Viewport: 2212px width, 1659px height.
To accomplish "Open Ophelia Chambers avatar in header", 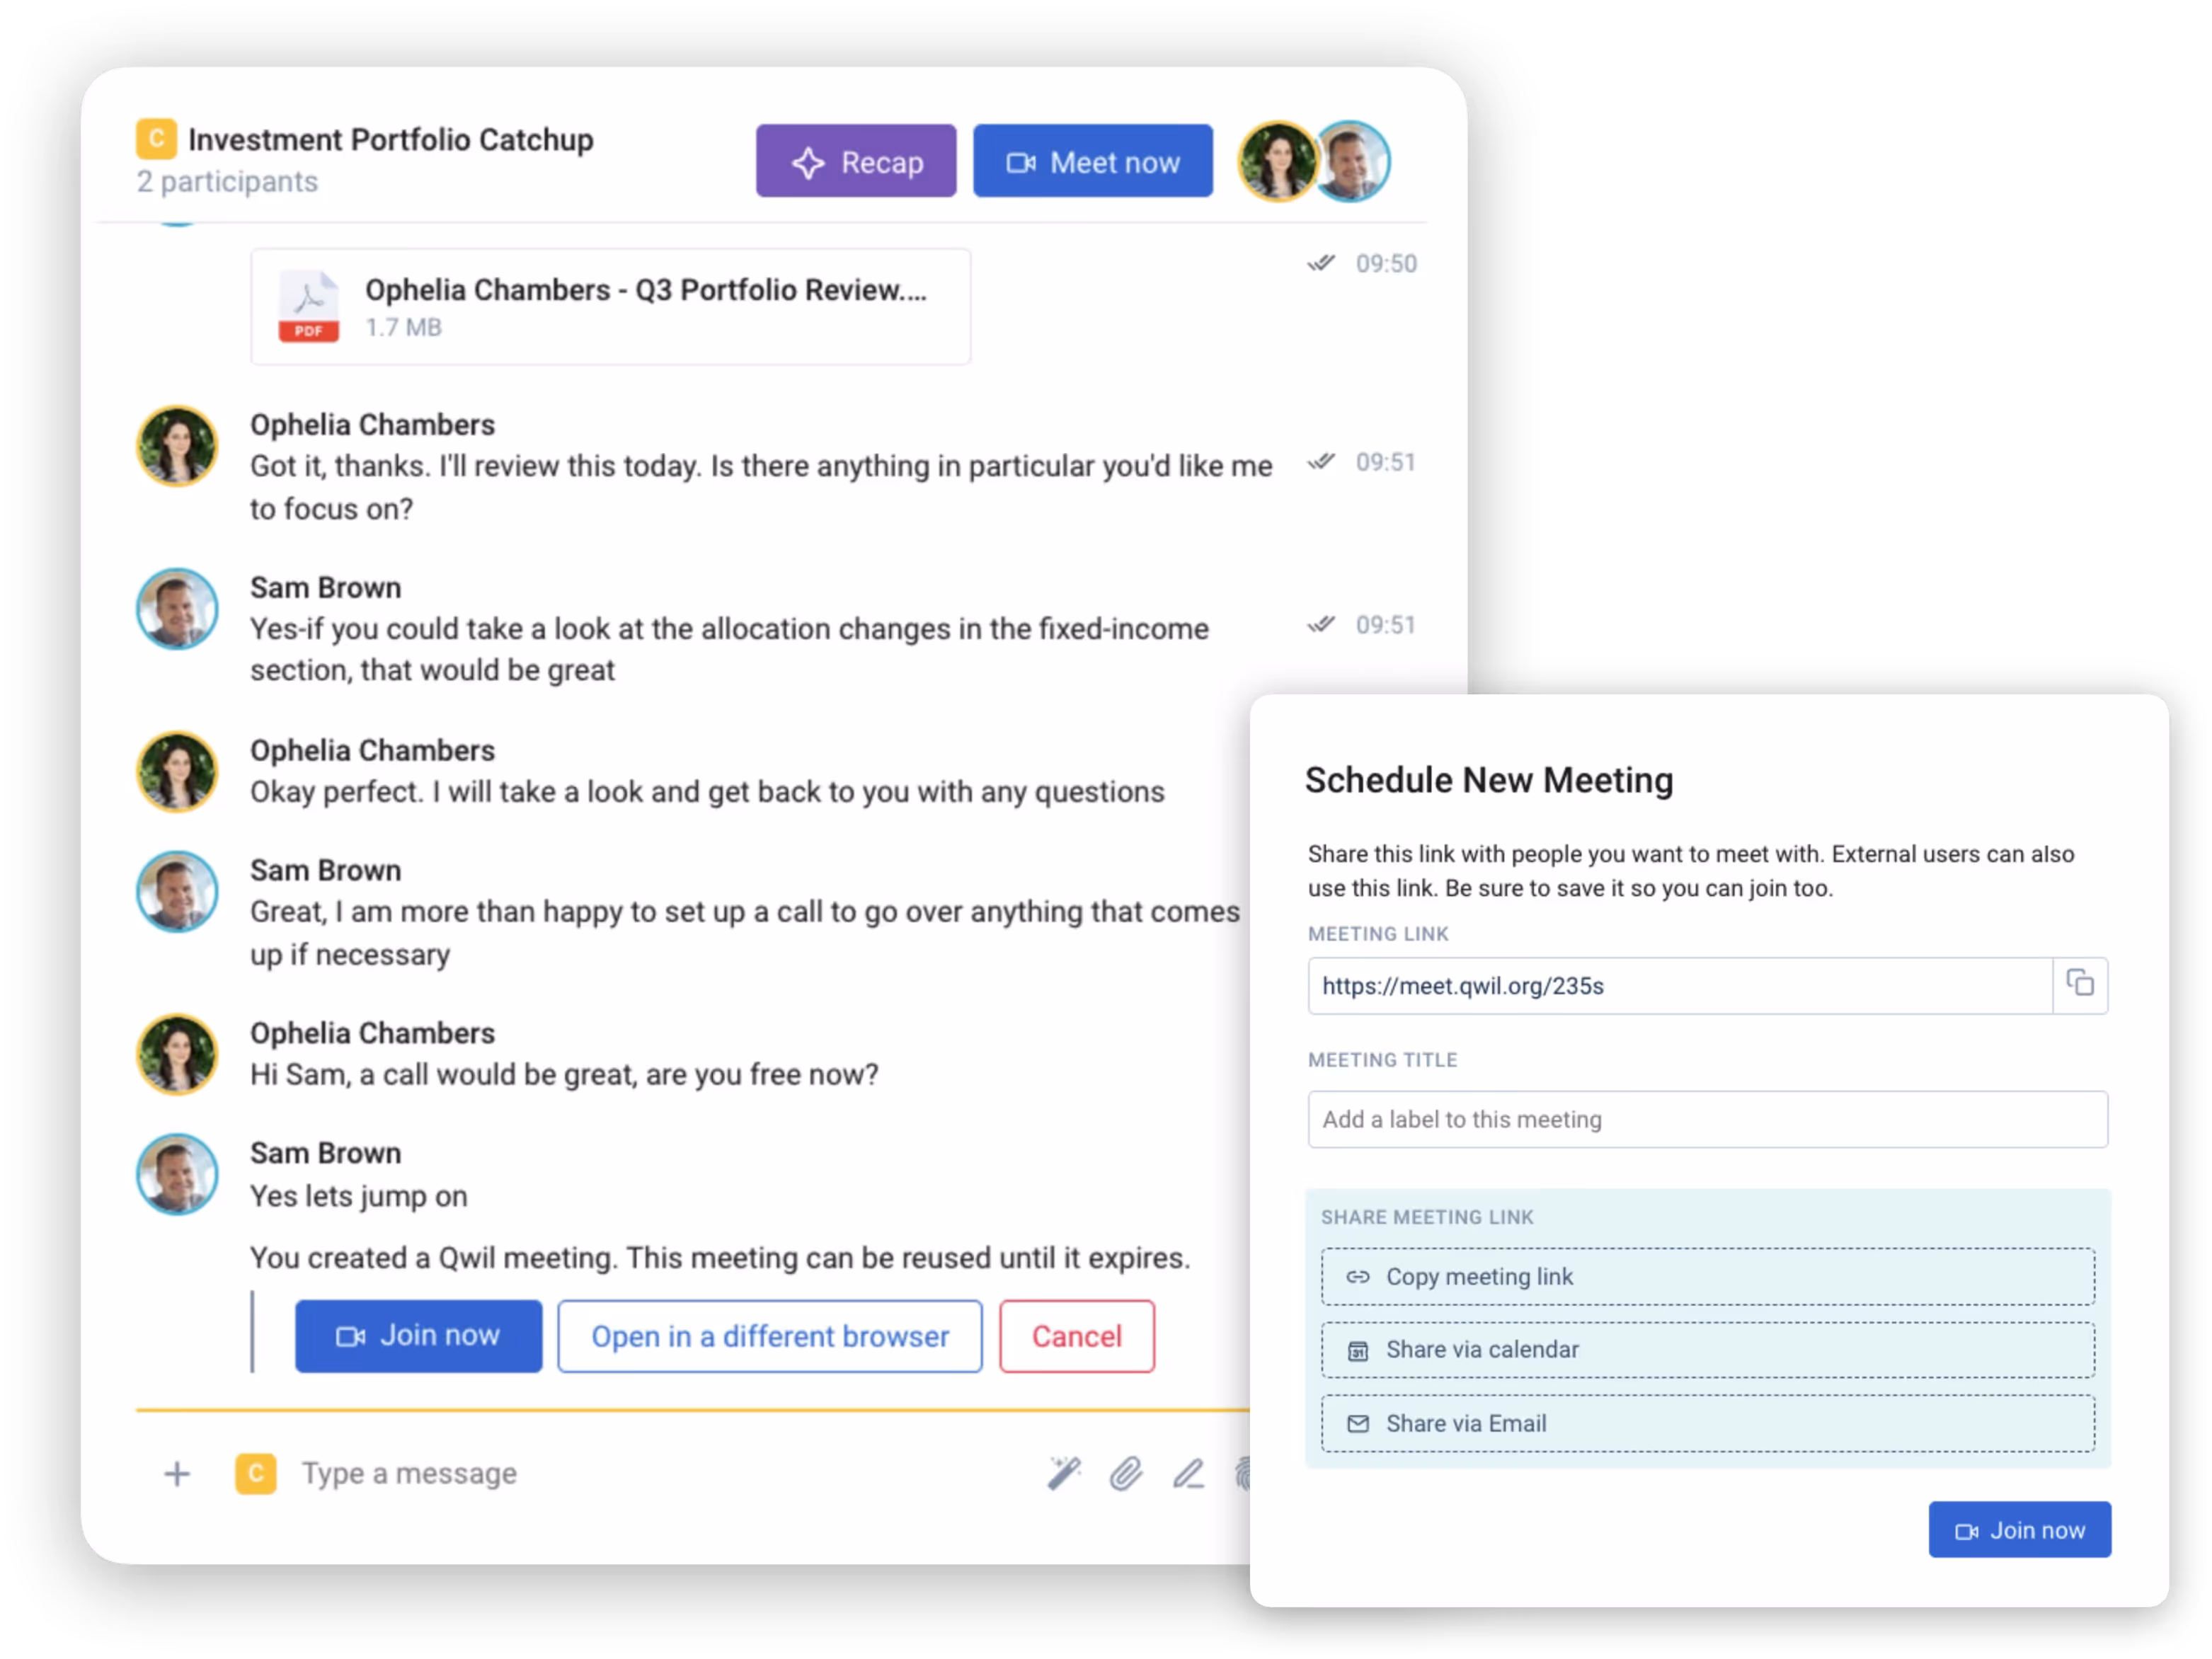I will (1276, 161).
